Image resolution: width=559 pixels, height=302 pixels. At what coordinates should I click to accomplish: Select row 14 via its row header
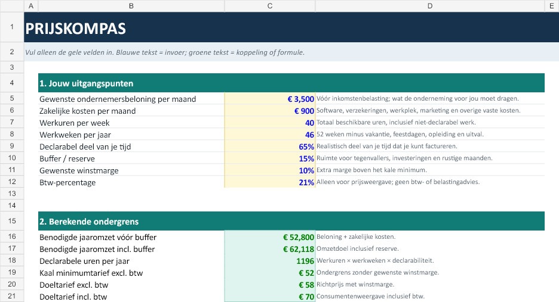[12, 206]
